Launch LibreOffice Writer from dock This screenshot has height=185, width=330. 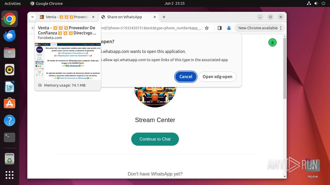[10, 87]
